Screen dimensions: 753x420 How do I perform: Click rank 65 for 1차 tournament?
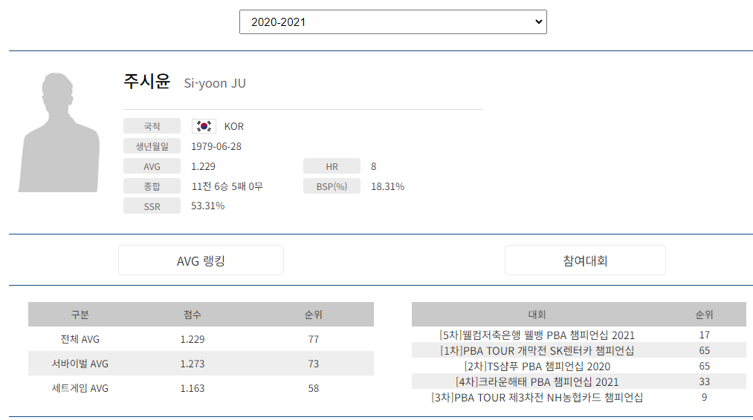coord(705,350)
